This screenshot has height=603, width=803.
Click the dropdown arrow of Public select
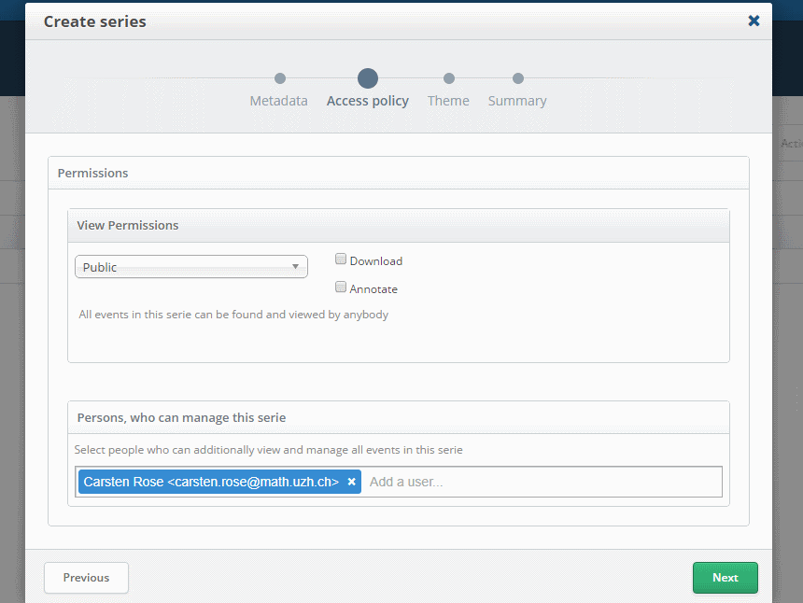pos(295,267)
